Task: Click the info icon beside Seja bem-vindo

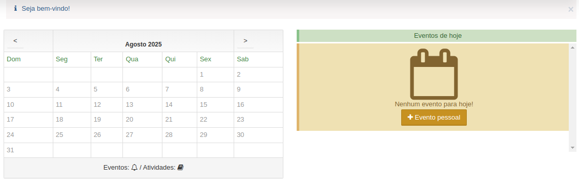Action: click(x=15, y=8)
